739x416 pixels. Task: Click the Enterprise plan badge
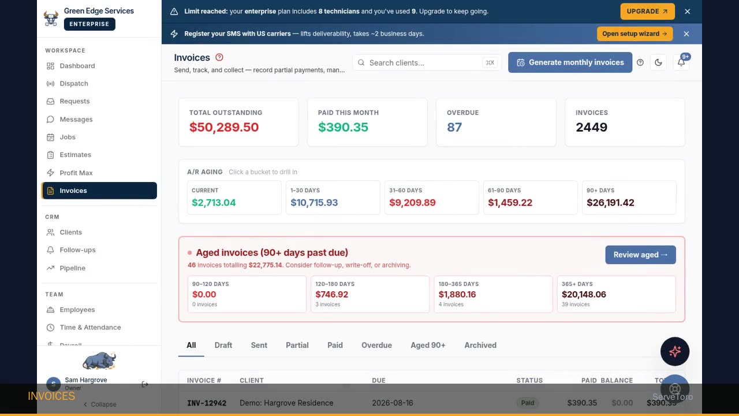coord(89,24)
